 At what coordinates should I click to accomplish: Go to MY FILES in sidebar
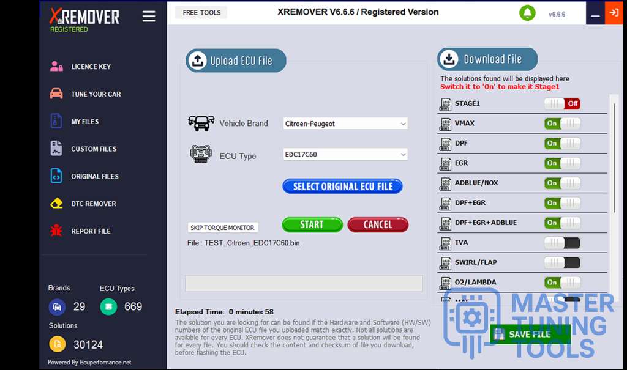(84, 122)
